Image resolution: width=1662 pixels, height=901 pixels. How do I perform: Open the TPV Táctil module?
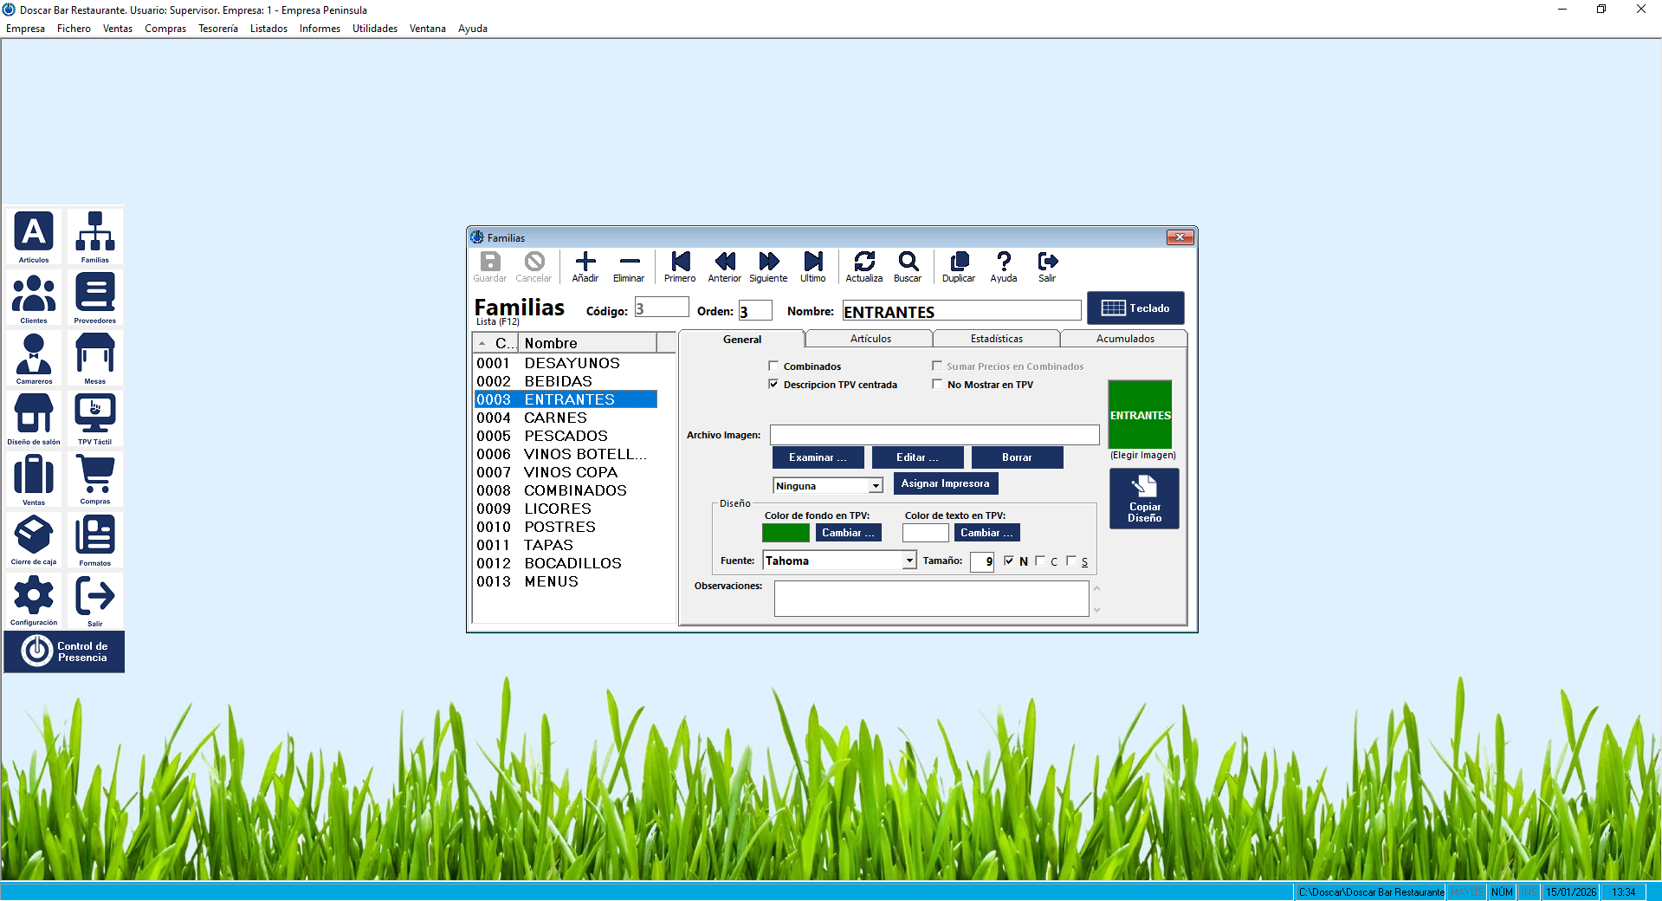94,418
